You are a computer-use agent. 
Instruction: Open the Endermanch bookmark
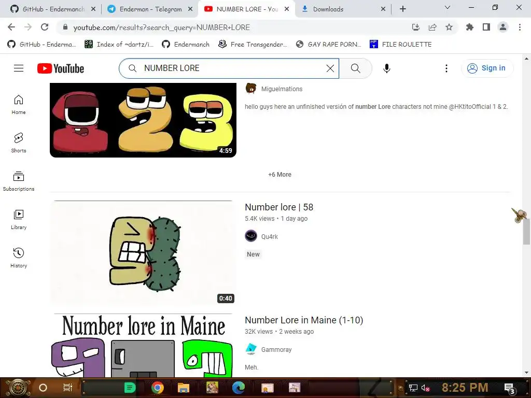coord(186,45)
